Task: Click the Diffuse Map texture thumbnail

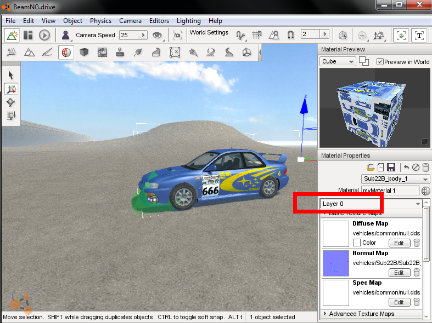Action: [335, 234]
